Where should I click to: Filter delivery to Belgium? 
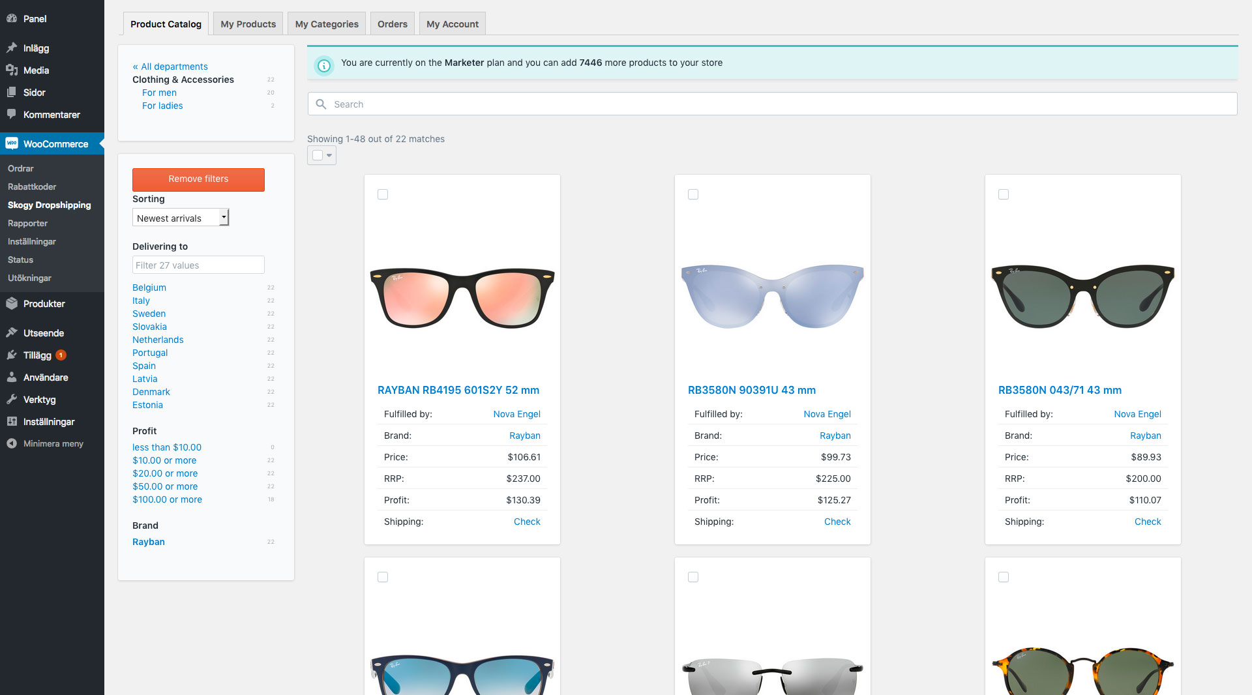[149, 288]
